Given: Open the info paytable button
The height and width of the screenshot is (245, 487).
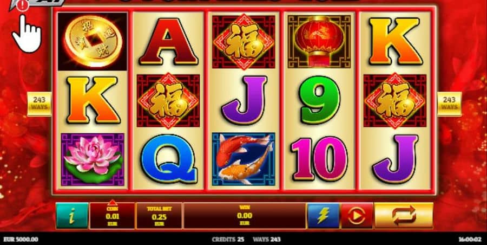Looking at the screenshot, I should 72,216.
